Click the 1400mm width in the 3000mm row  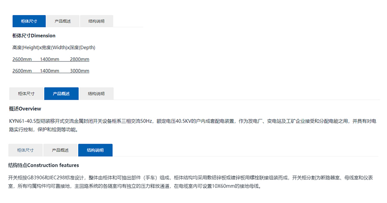pyautogui.click(x=49, y=71)
